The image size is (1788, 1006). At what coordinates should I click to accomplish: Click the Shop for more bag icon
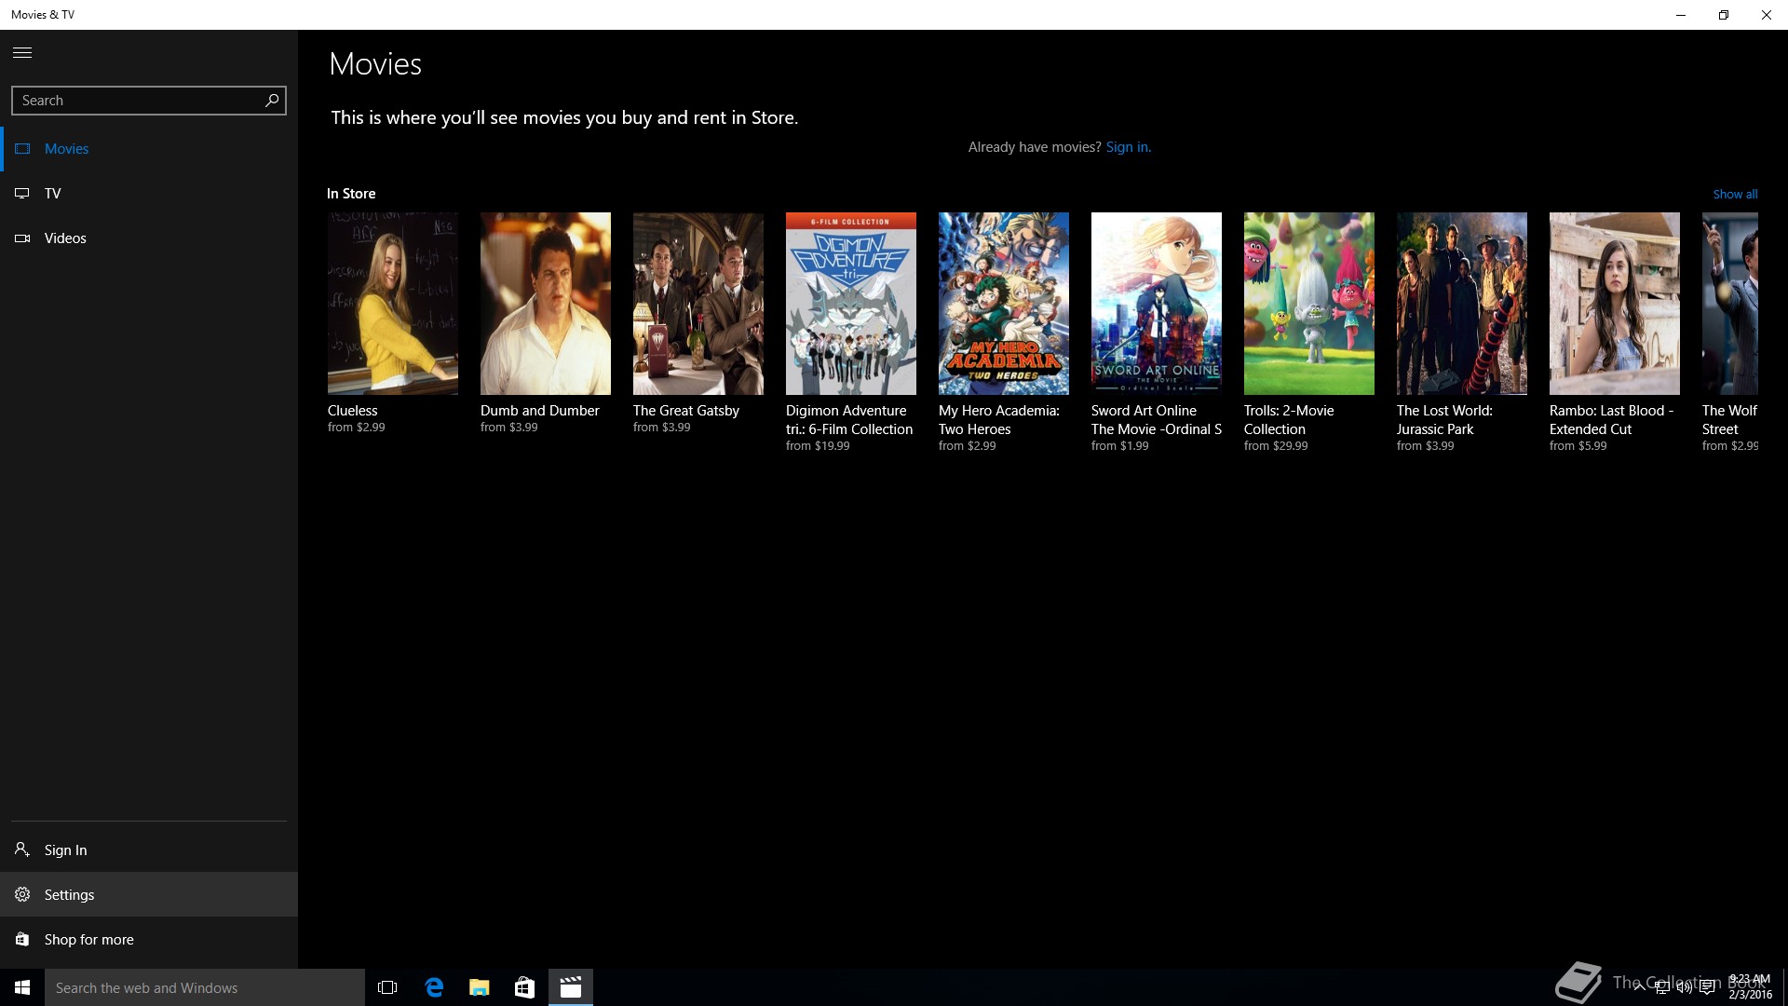click(22, 940)
